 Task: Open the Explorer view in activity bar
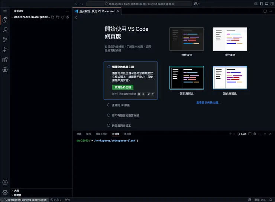[x=5, y=20]
